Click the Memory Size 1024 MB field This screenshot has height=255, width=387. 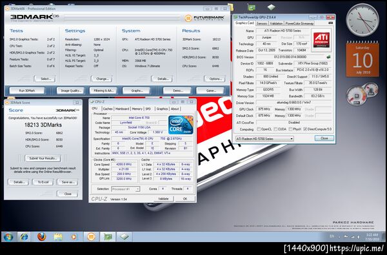point(268,96)
